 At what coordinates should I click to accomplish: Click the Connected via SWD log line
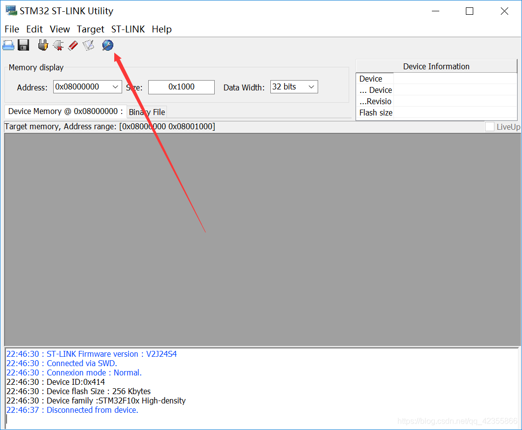[x=62, y=363]
